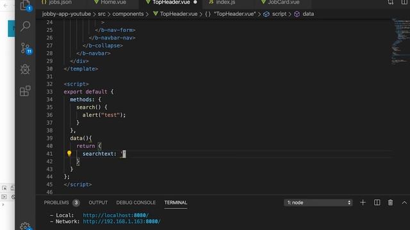The image size is (410, 230).
Task: Click the lightbulb code action on line 41
Action: pos(69,153)
